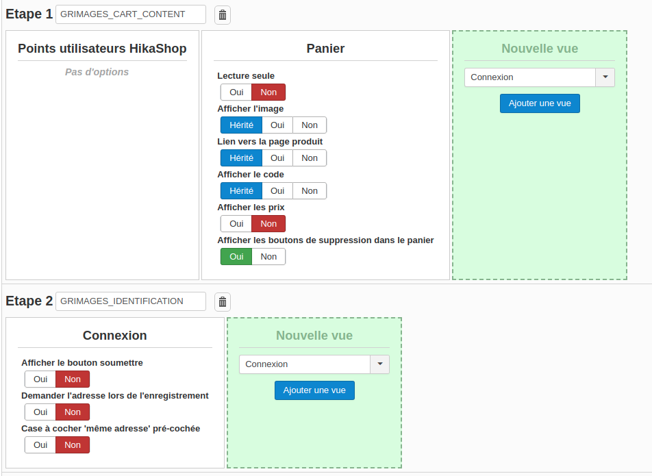The image size is (652, 476).
Task: Choose Non for Demander l'adresse lors de l'enregistrement
Action: tap(73, 412)
